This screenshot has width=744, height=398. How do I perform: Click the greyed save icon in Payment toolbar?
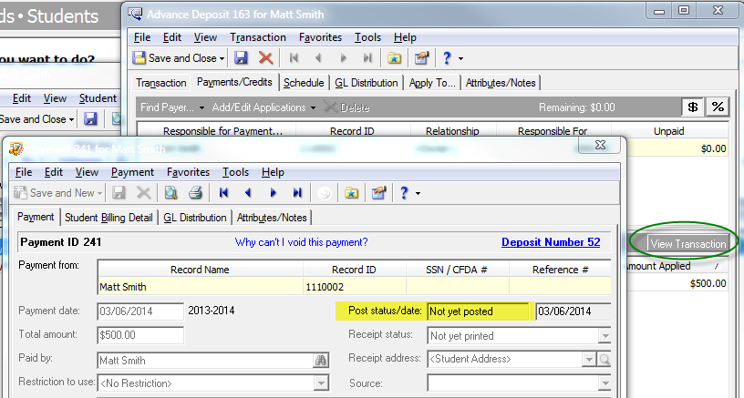[119, 193]
